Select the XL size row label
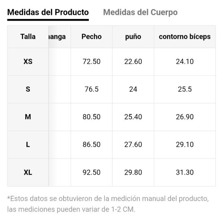Image resolution: width=223 pixels, height=221 pixels. coord(28,172)
